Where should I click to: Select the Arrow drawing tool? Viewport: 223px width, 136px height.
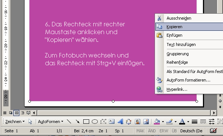click(78, 122)
